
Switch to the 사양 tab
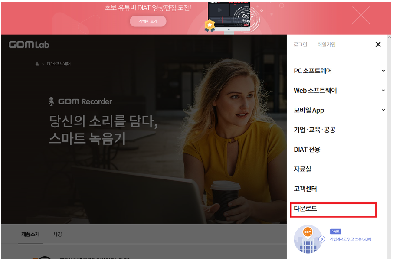click(57, 234)
